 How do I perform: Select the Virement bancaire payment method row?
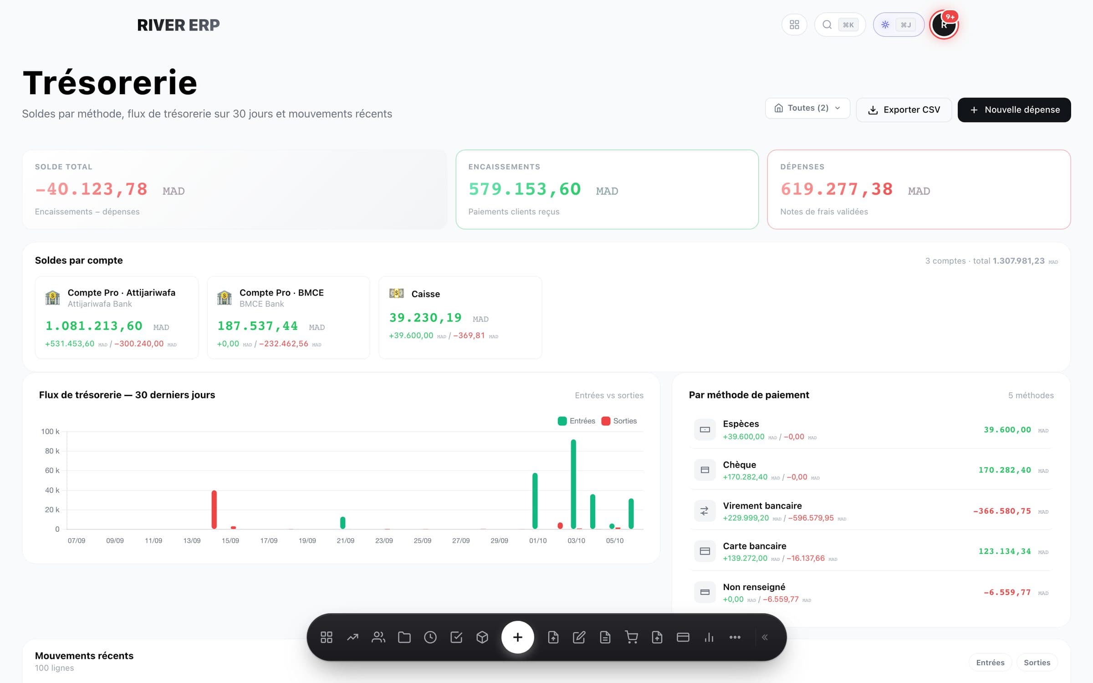[871, 511]
